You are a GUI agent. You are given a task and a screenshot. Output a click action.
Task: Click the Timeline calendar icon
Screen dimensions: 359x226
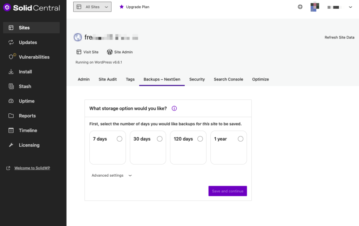(11, 130)
